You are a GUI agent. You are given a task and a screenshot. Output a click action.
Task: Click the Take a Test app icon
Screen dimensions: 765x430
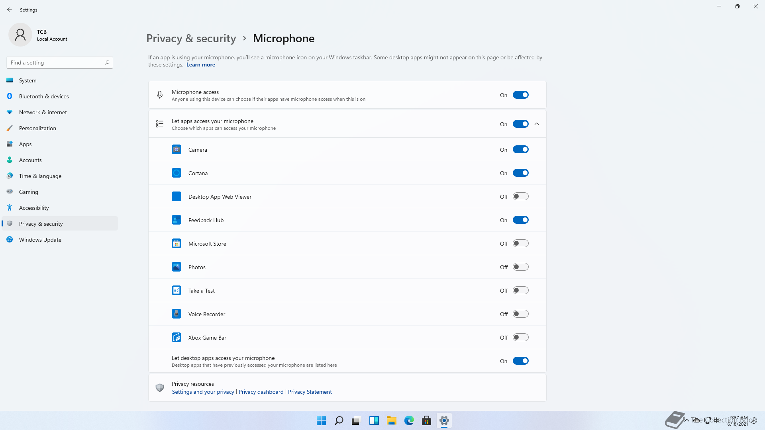coord(177,290)
